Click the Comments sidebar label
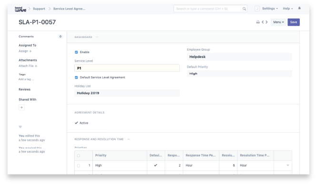This screenshot has width=317, height=185. [x=26, y=37]
